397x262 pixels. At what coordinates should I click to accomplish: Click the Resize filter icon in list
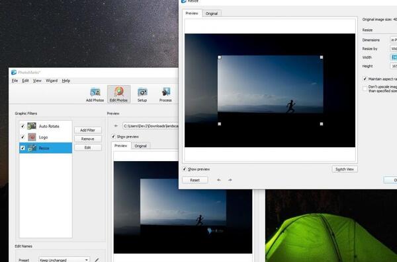(x=32, y=148)
